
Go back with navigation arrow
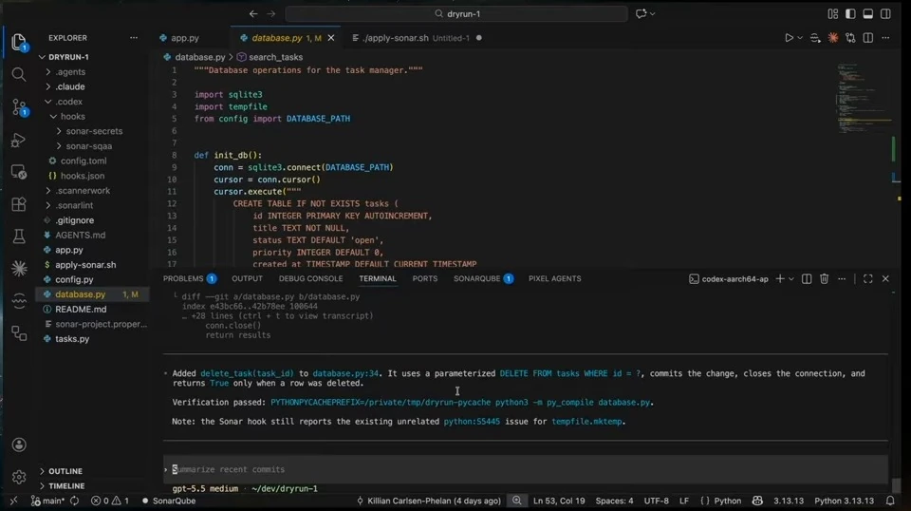click(x=253, y=14)
